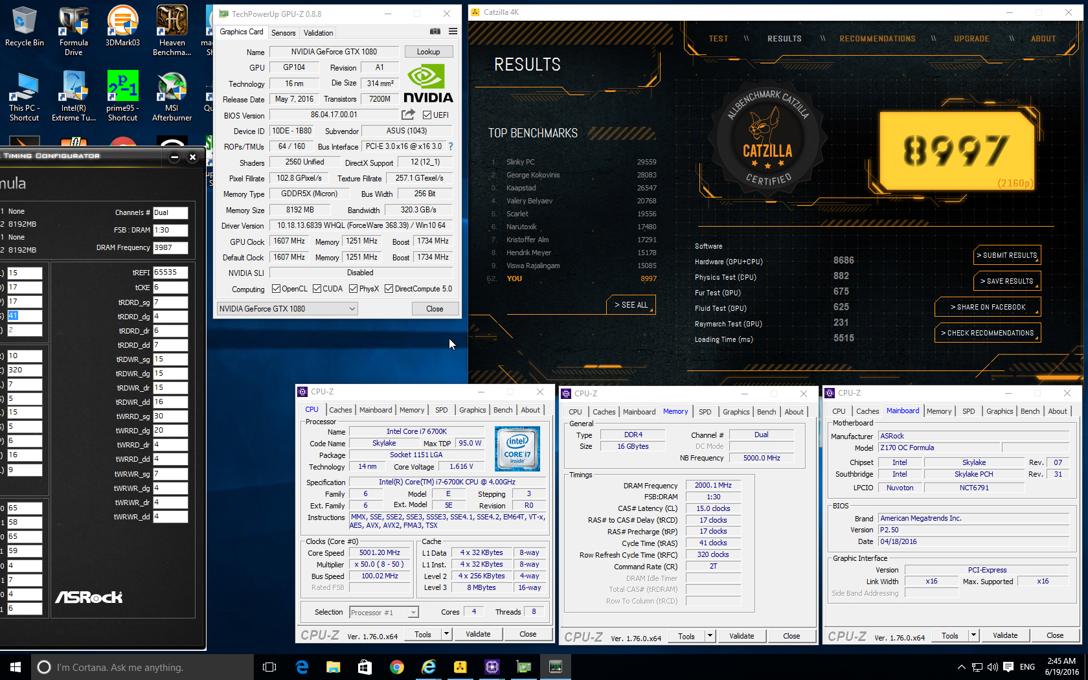The height and width of the screenshot is (680, 1088).
Task: Click the Close button in GPU-Z
Action: click(x=435, y=309)
